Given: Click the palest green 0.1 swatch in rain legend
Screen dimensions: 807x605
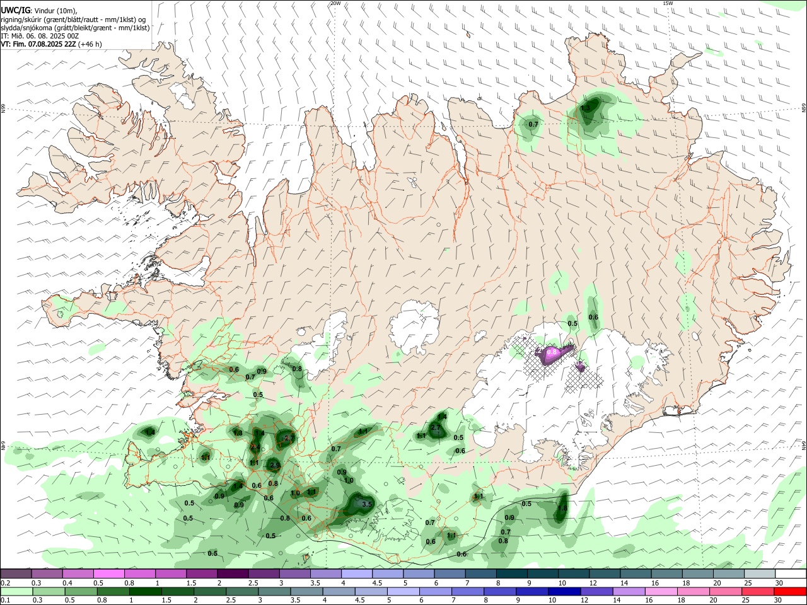Looking at the screenshot, I should click(16, 592).
